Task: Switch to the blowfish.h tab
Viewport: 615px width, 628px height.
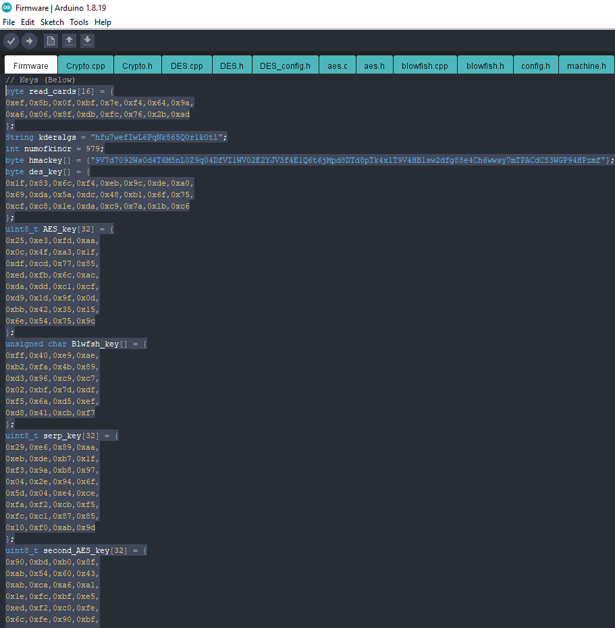Action: tap(485, 66)
